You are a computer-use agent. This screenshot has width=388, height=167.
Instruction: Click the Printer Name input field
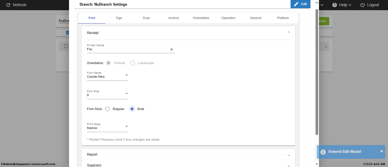click(128, 49)
